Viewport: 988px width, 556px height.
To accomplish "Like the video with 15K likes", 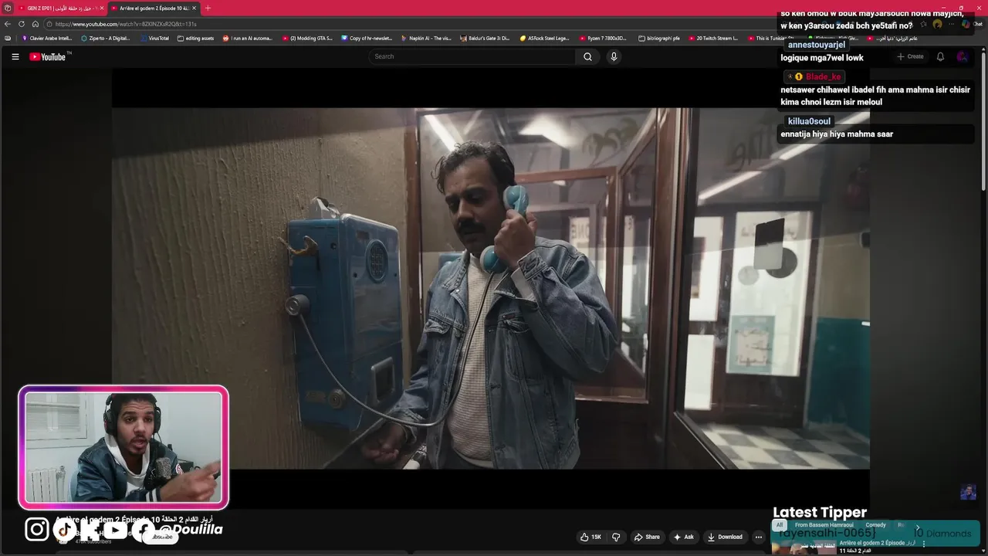I will coord(590,537).
